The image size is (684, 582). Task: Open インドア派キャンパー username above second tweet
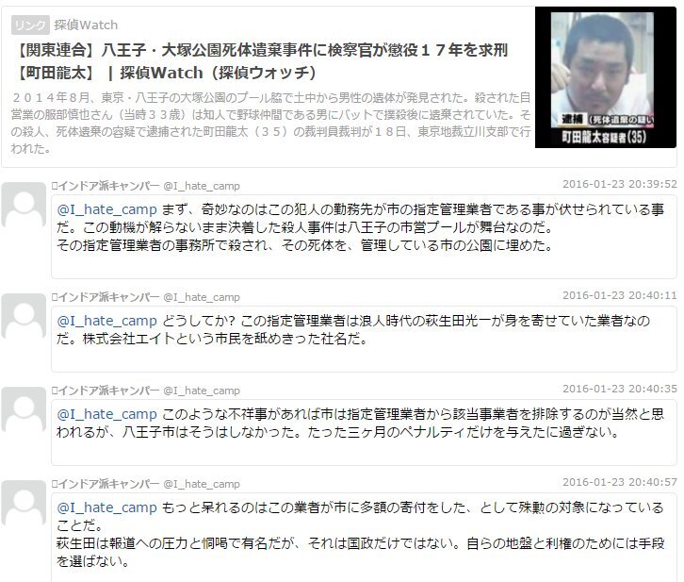[x=108, y=297]
